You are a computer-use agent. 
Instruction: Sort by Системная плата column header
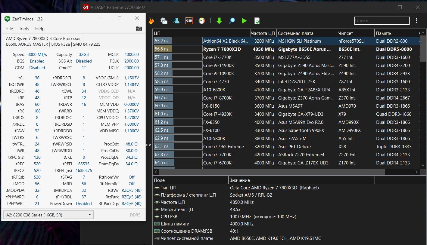click(x=307, y=33)
